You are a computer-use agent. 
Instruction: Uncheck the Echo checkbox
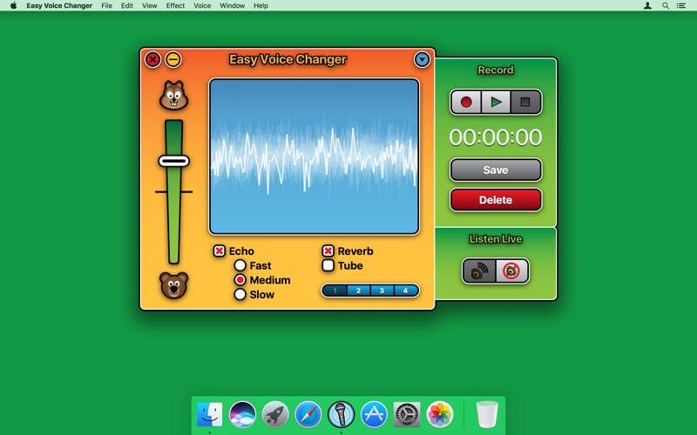220,251
